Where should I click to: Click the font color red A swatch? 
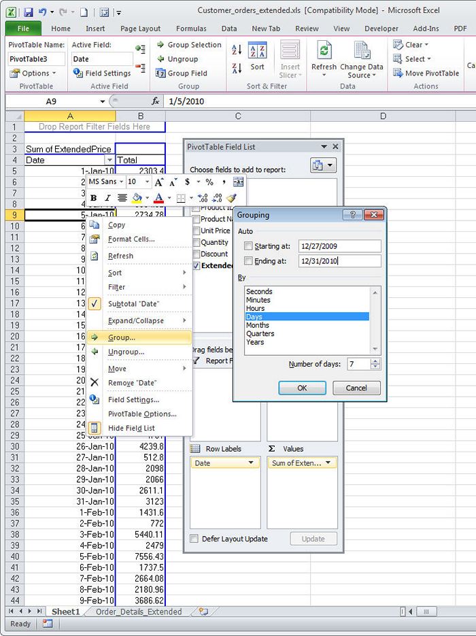tap(158, 198)
